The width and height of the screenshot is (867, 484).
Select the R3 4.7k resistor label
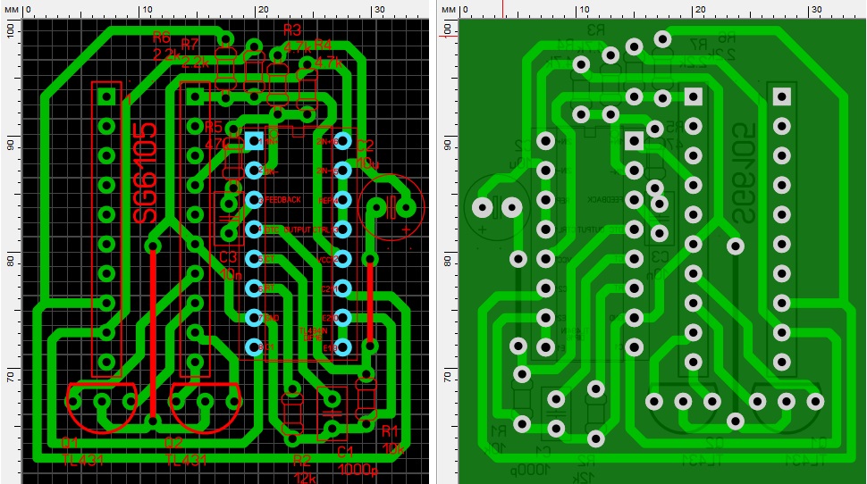click(x=295, y=38)
